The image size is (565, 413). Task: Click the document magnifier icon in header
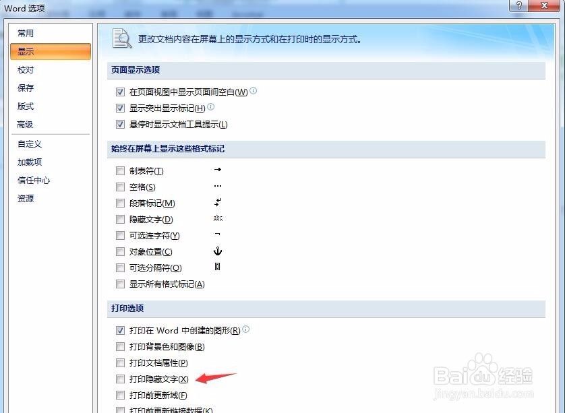coord(122,38)
